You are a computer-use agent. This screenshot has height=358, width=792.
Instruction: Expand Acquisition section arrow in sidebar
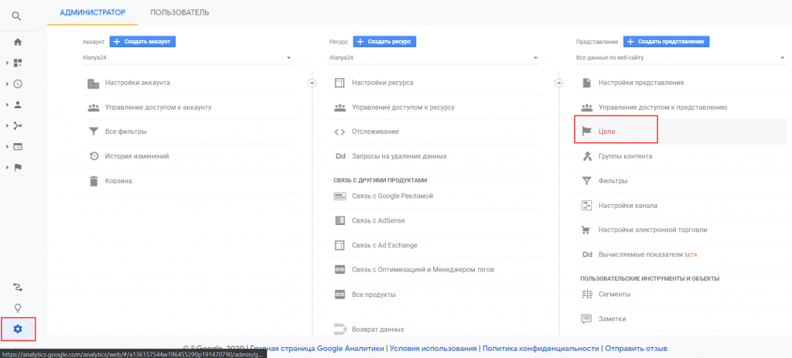(8, 126)
